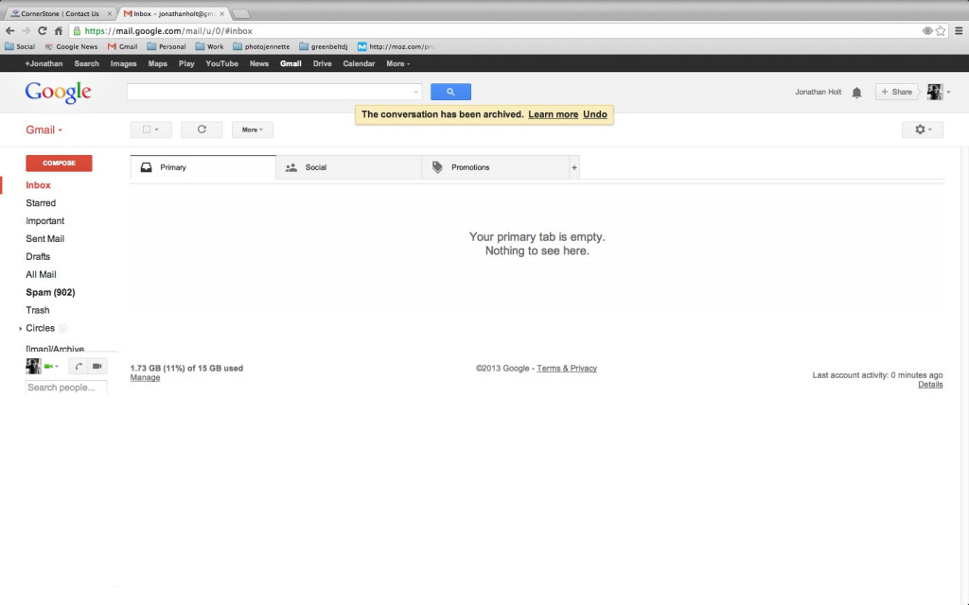This screenshot has width=969, height=605.
Task: Click the blue search magnifier button
Action: pyautogui.click(x=450, y=92)
